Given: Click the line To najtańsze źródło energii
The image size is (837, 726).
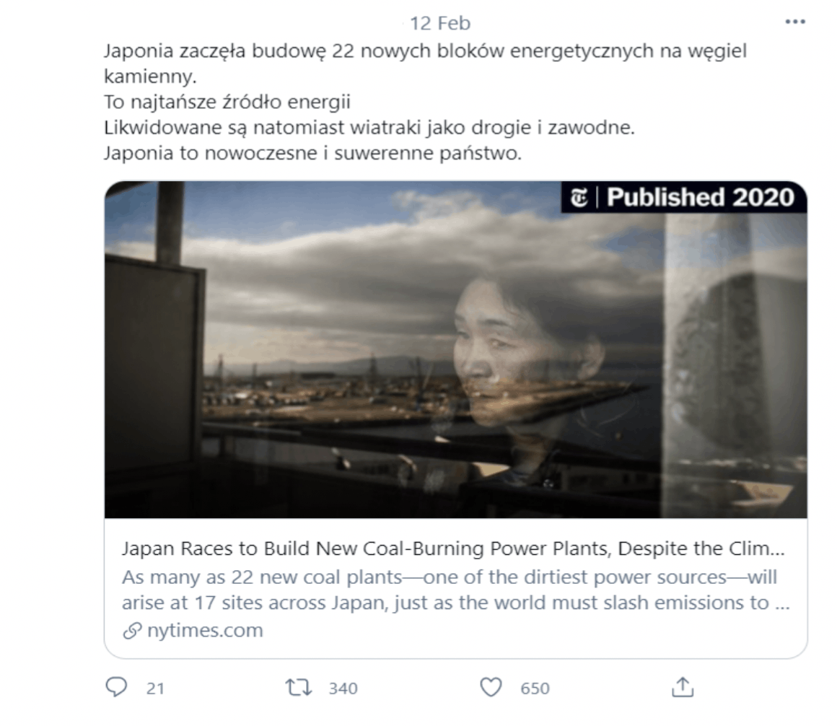Looking at the screenshot, I should pyautogui.click(x=227, y=102).
